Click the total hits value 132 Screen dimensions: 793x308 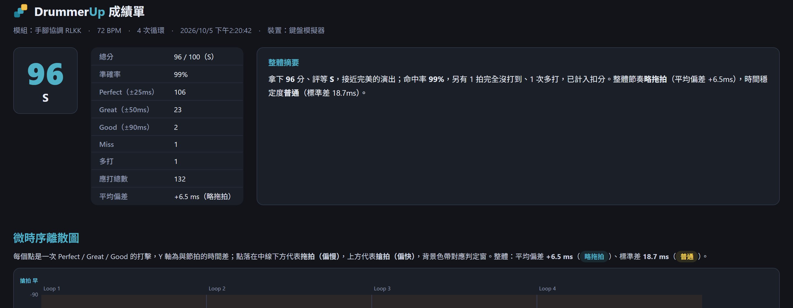(180, 179)
